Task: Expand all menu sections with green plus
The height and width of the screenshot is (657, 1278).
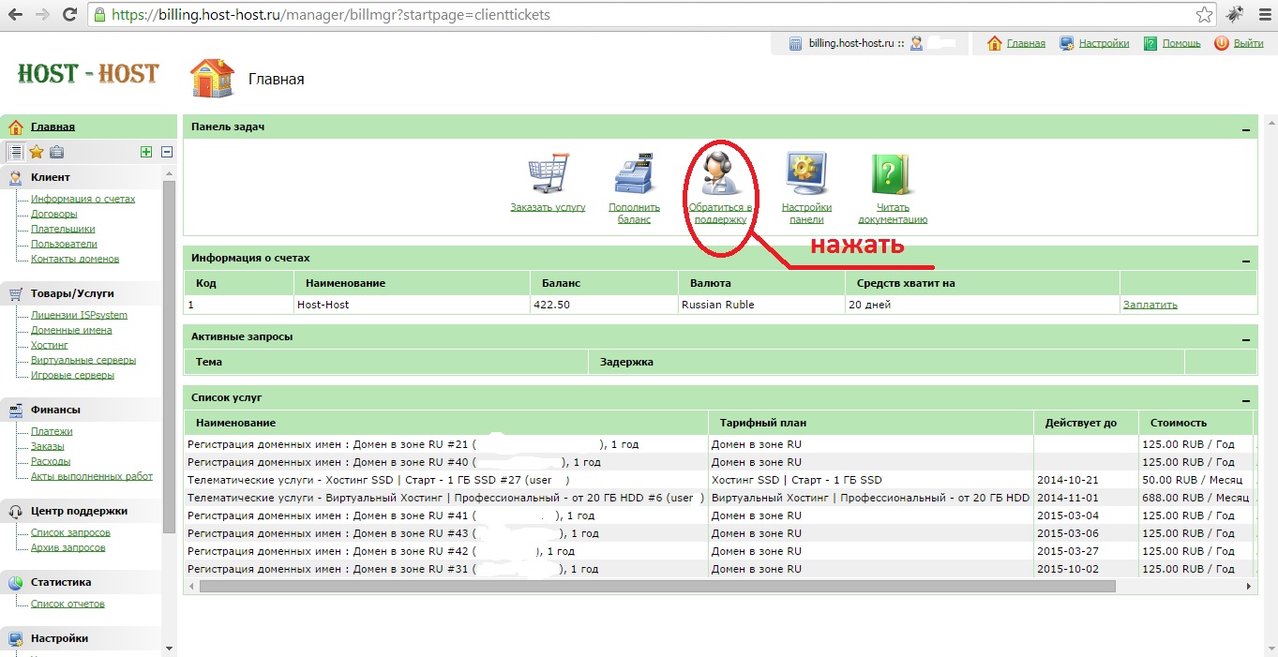Action: (x=145, y=152)
